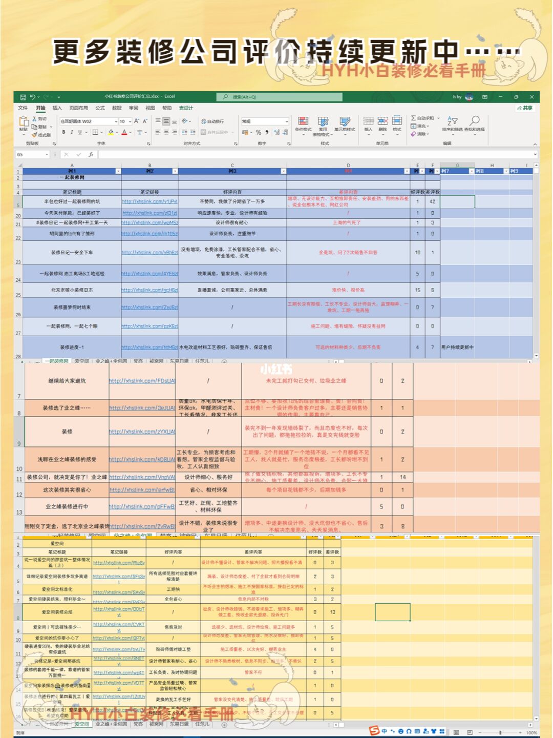Open the 列1 column filter arrow
This screenshot has width=553, height=738.
pos(118,171)
